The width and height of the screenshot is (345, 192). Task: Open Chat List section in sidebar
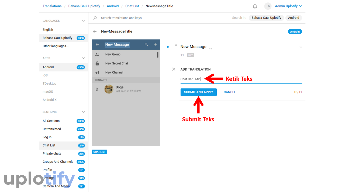pos(64,145)
